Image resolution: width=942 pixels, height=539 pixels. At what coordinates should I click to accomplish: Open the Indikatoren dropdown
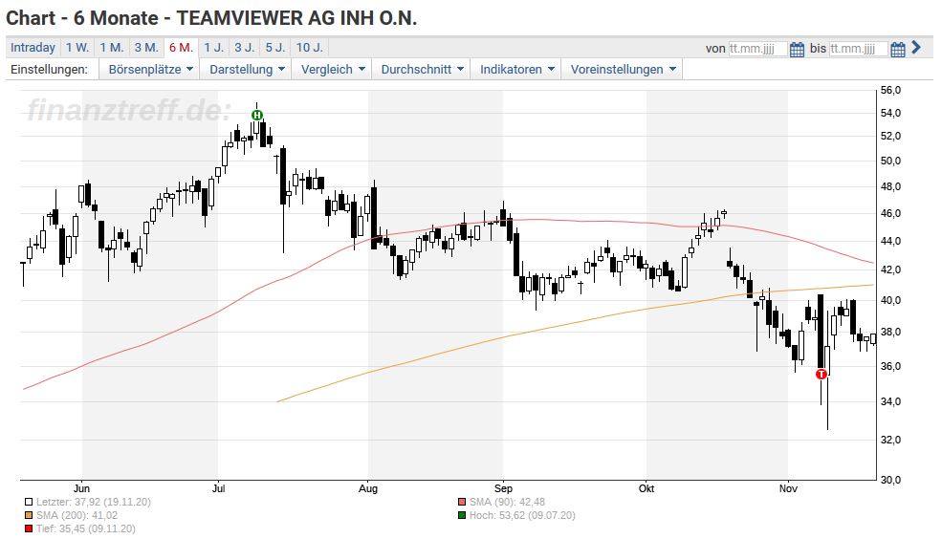coord(516,69)
